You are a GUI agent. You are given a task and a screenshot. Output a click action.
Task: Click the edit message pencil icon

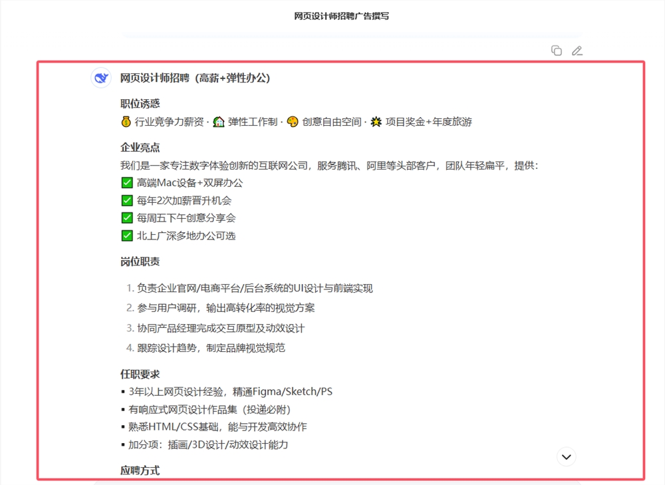pyautogui.click(x=577, y=51)
